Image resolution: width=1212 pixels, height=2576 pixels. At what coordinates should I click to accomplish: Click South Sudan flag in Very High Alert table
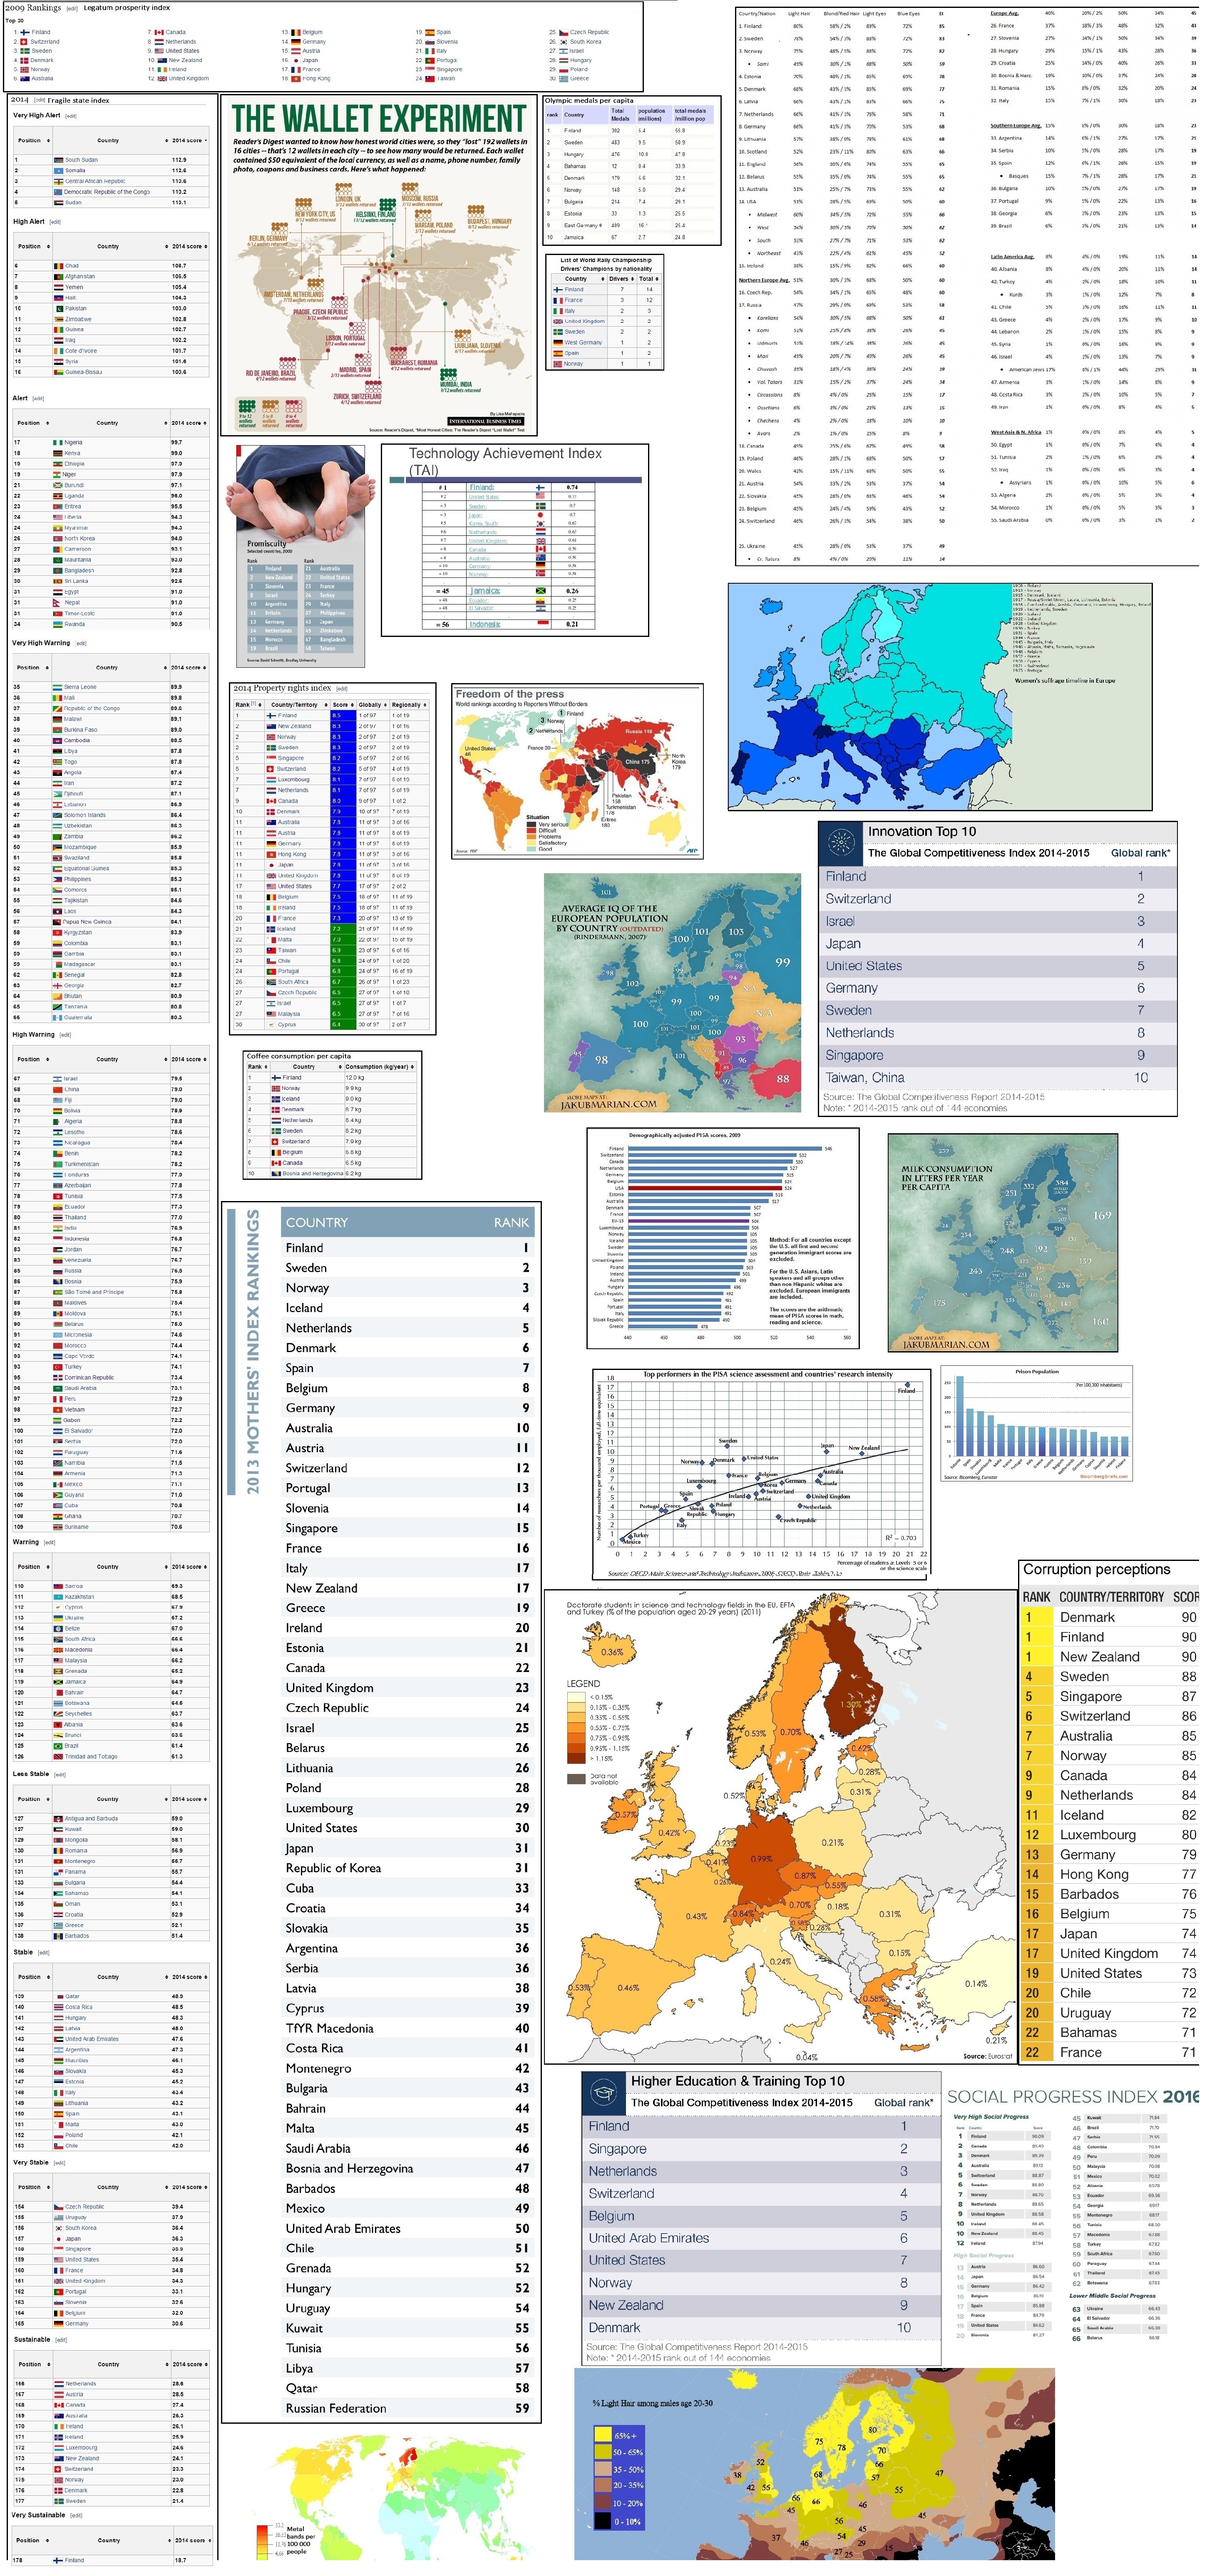click(58, 160)
